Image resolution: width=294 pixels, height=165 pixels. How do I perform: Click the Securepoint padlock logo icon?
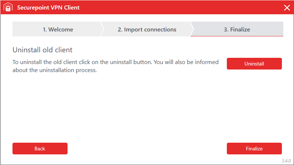8,7
